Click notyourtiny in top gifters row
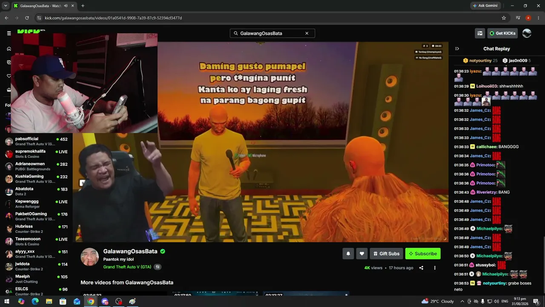Image resolution: width=545 pixels, height=307 pixels. coord(480,61)
